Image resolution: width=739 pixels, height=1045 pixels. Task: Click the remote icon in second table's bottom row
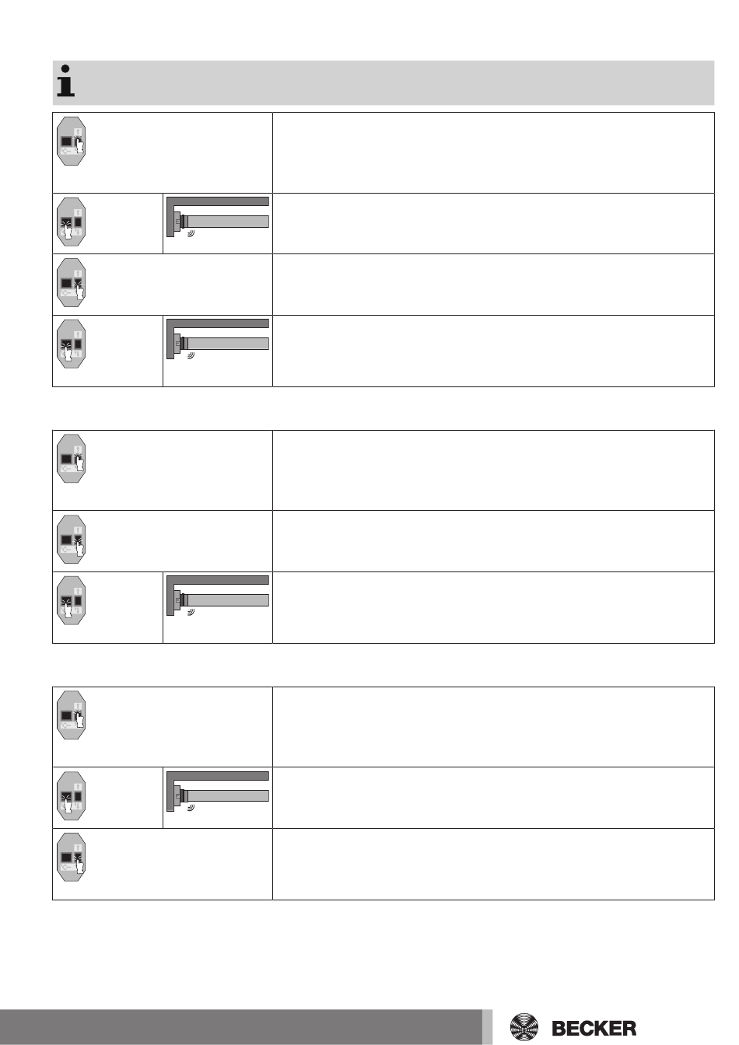click(72, 600)
